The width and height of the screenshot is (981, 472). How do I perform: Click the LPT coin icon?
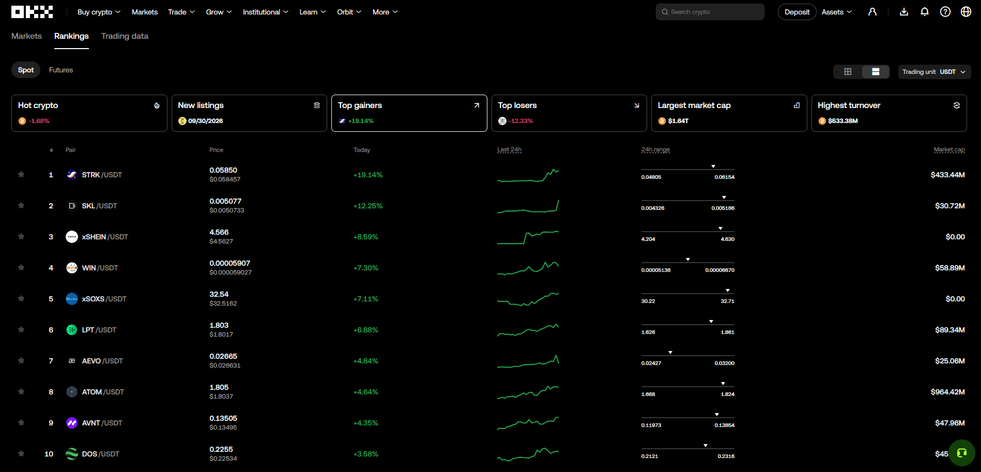tap(72, 330)
